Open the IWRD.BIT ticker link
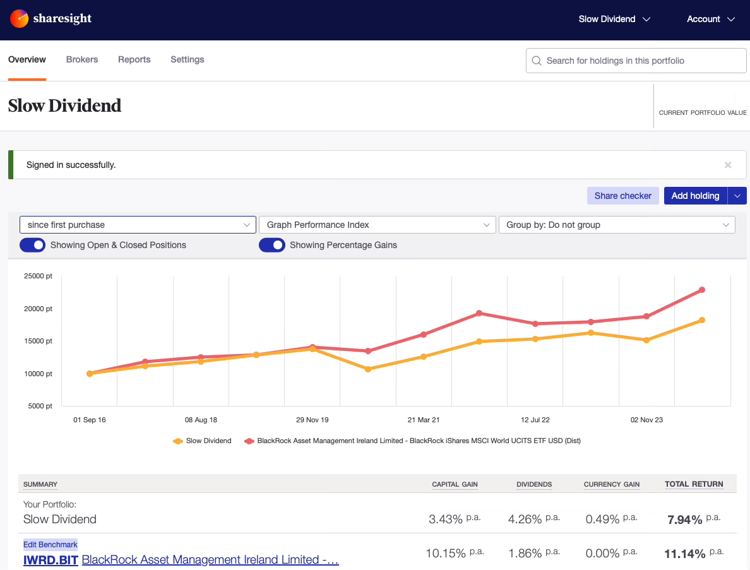 click(51, 560)
